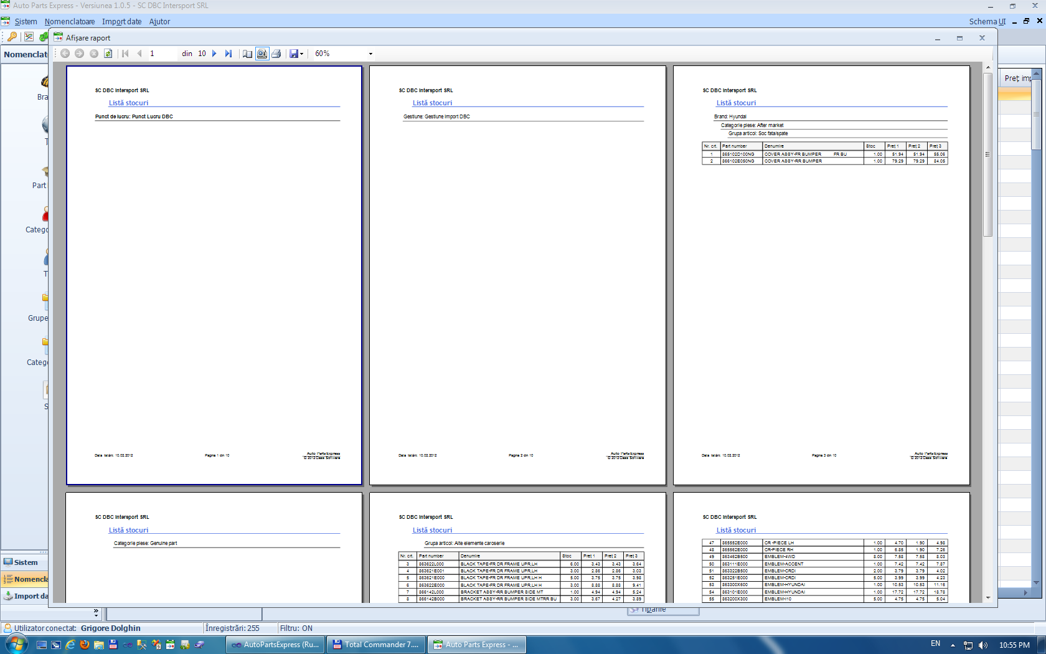This screenshot has height=654, width=1046.
Task: Launch Visual Studio from quick launch
Action: (x=128, y=645)
